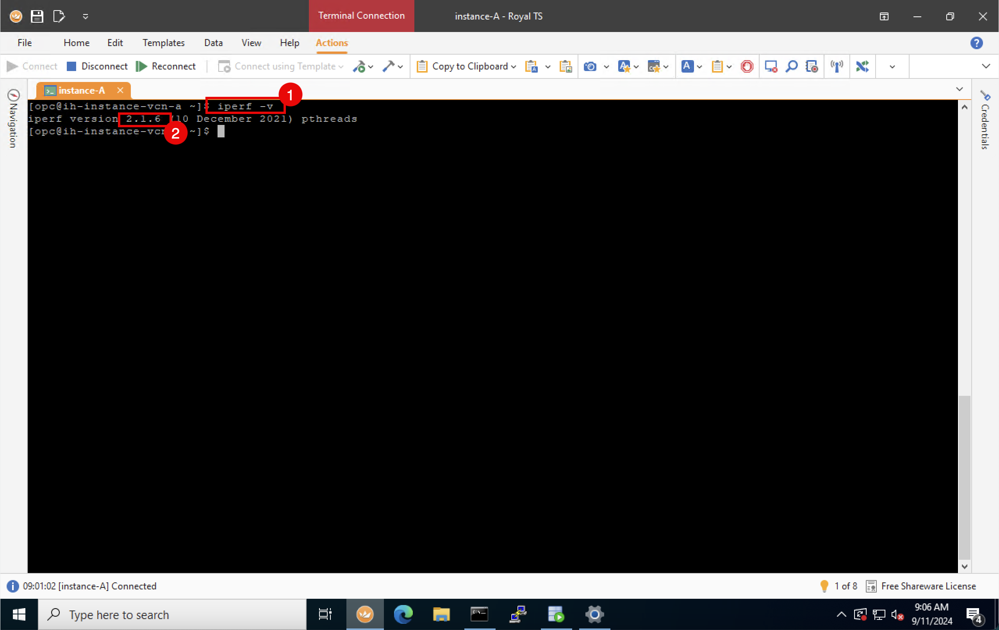This screenshot has height=630, width=999.
Task: Open the Templates menu
Action: click(x=164, y=43)
